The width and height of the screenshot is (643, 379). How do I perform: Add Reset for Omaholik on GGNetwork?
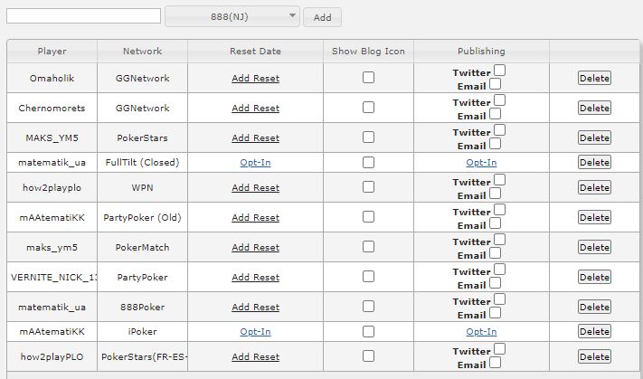(x=255, y=79)
